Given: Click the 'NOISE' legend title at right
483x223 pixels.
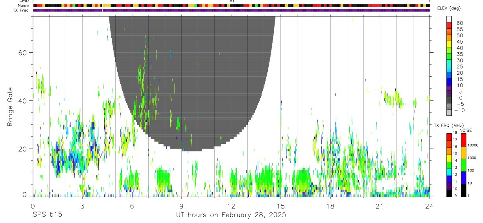Looking at the screenshot, I should pos(465,130).
